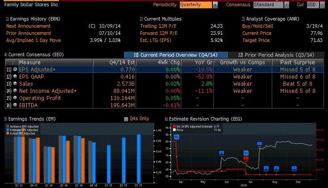Click the gray Guidance EPS Adjusted legend swatch
328x188 pixels.
(8, 126)
